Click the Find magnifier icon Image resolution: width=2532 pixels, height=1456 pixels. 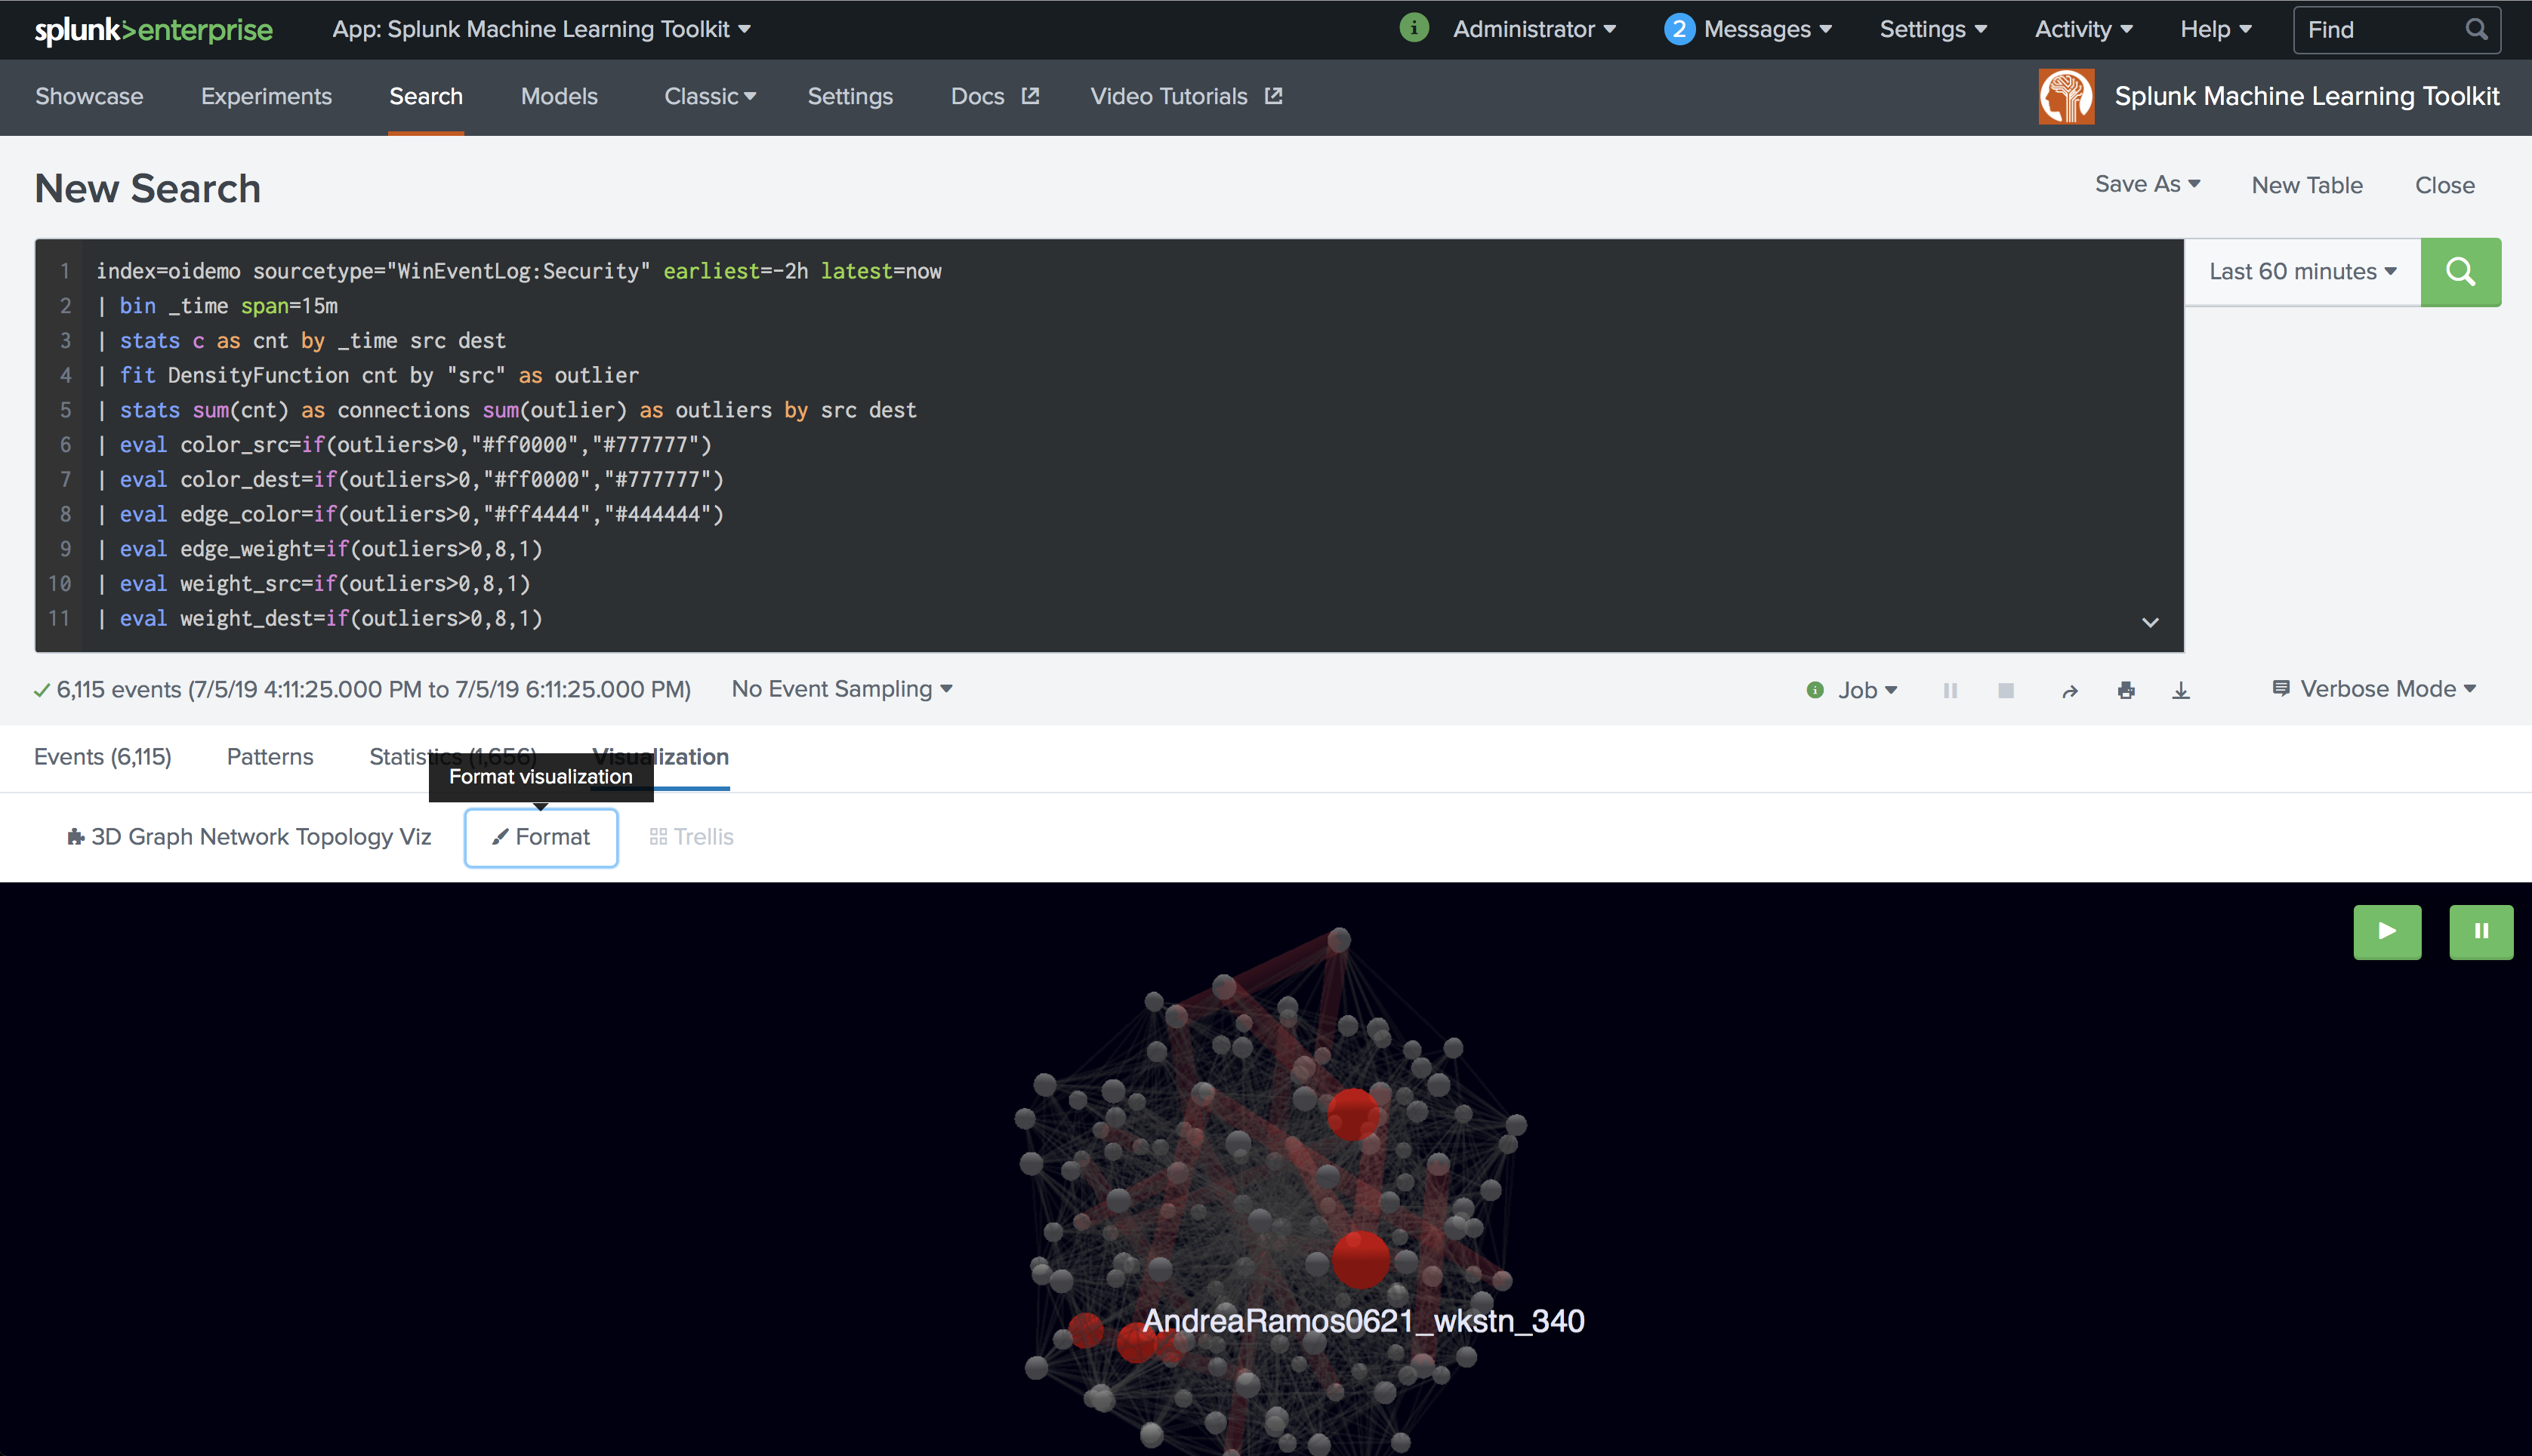pyautogui.click(x=2476, y=29)
